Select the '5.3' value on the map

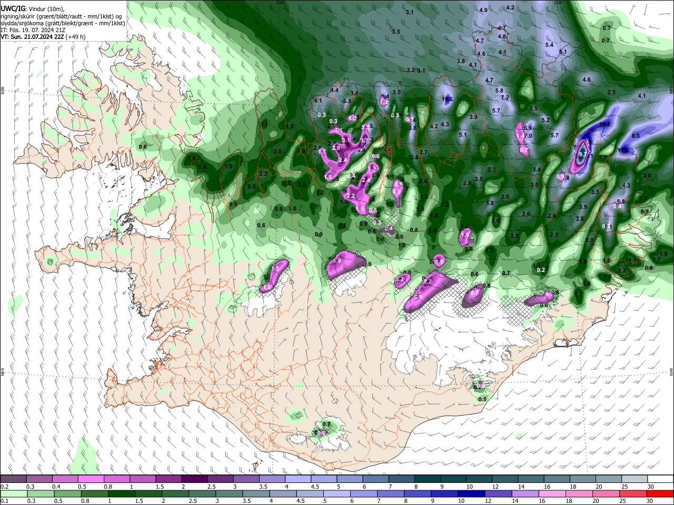click(347, 101)
